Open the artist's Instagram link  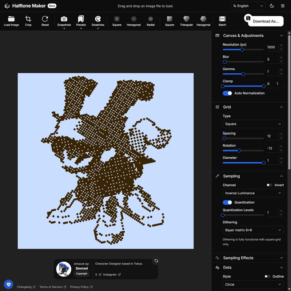pos(112,275)
